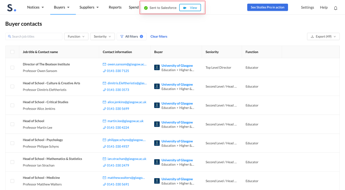Click phone icon next to 0141-330 7125
The width and height of the screenshot is (345, 190).
click(x=104, y=71)
